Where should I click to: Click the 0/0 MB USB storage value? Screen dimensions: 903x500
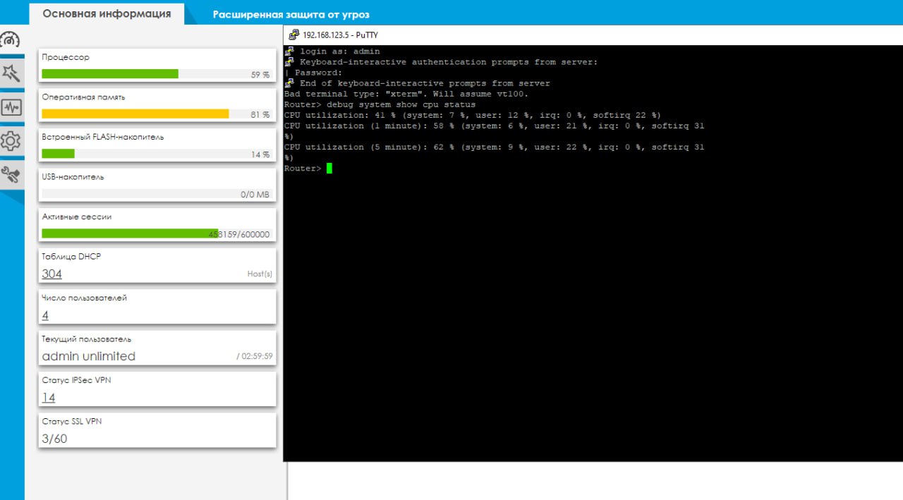point(255,194)
